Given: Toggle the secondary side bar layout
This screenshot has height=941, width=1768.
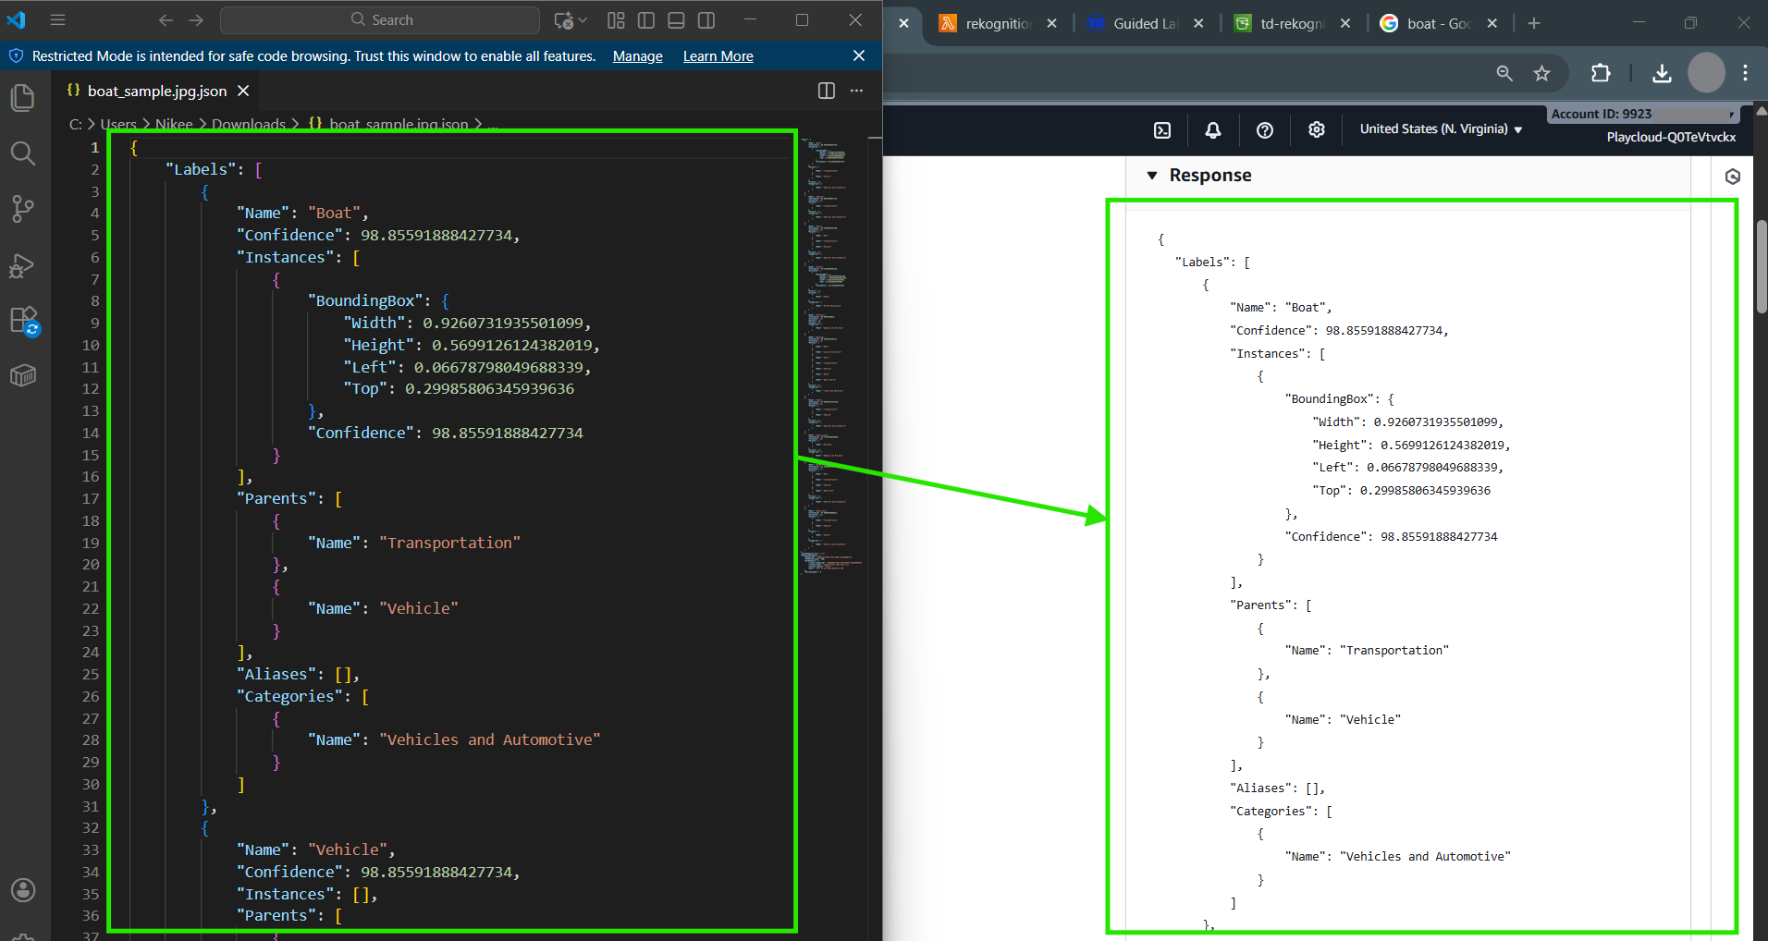Looking at the screenshot, I should (706, 20).
